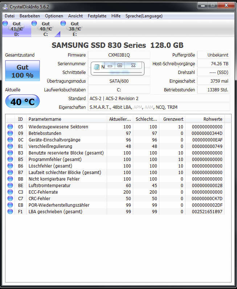Click the Standard ACS-2 Revision 2 field
This screenshot has height=289, width=237.
(x=159, y=98)
